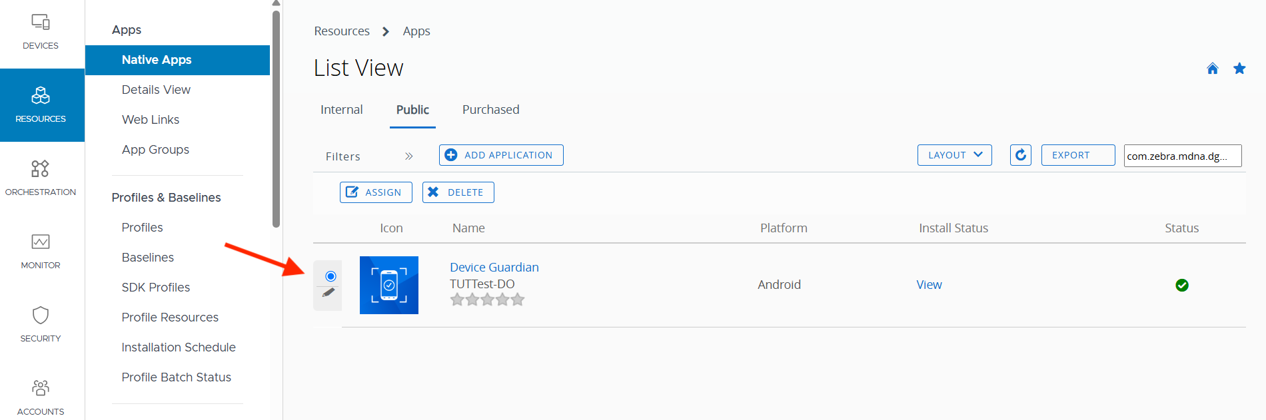This screenshot has width=1266, height=420.
Task: Open the Accounts section icon
Action: 41,387
